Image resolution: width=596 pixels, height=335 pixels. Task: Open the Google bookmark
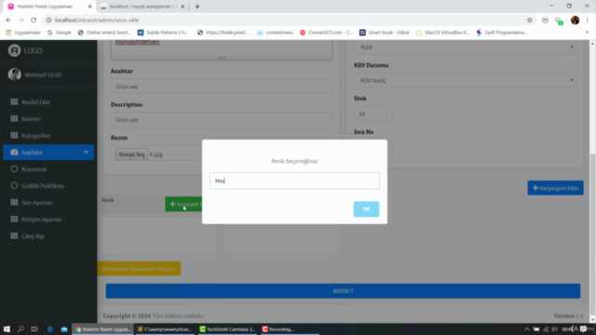point(60,33)
